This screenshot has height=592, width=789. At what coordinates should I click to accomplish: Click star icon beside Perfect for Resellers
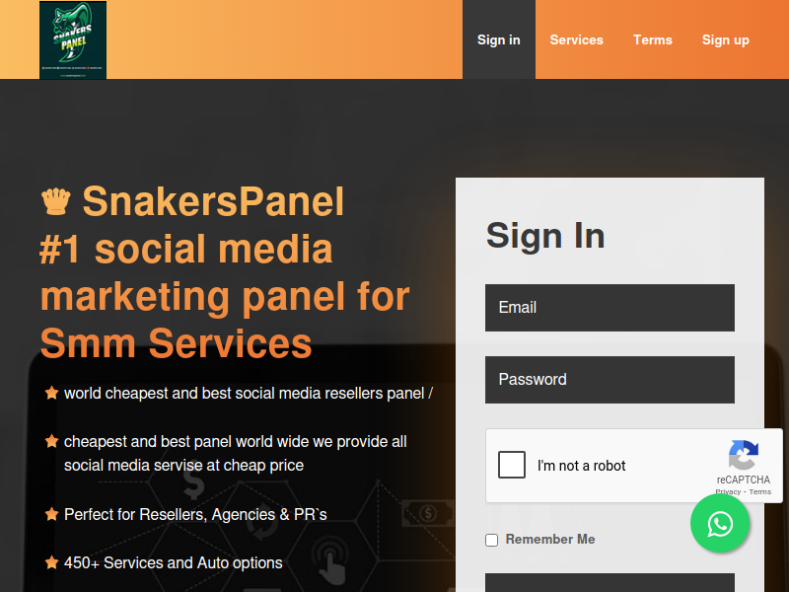click(51, 514)
